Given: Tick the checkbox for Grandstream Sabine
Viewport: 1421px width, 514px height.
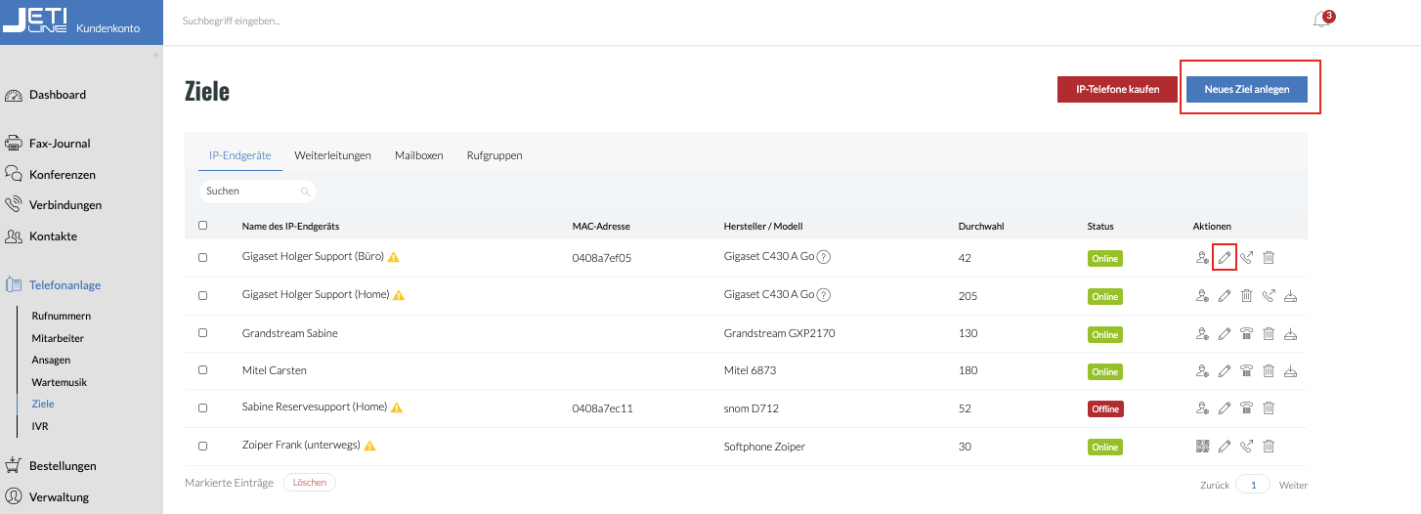Looking at the screenshot, I should [x=203, y=333].
